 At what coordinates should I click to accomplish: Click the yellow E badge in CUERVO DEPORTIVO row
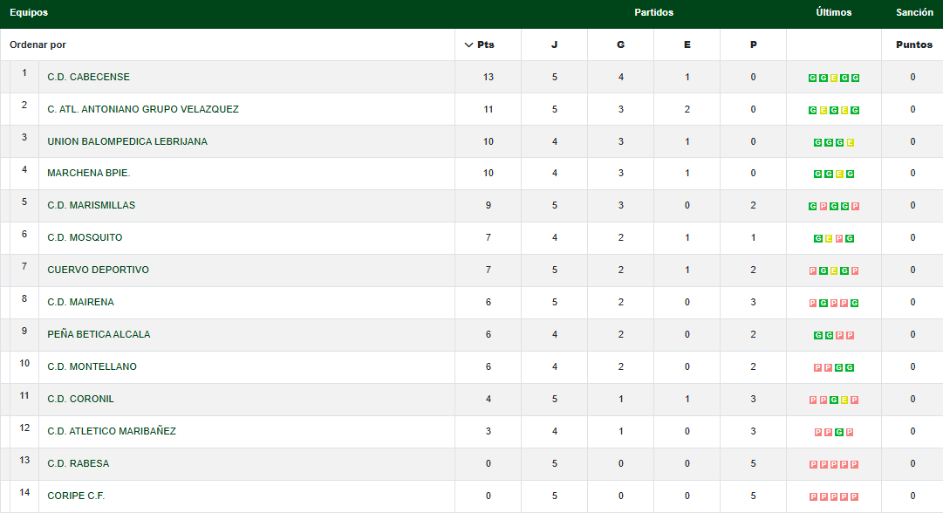(834, 271)
